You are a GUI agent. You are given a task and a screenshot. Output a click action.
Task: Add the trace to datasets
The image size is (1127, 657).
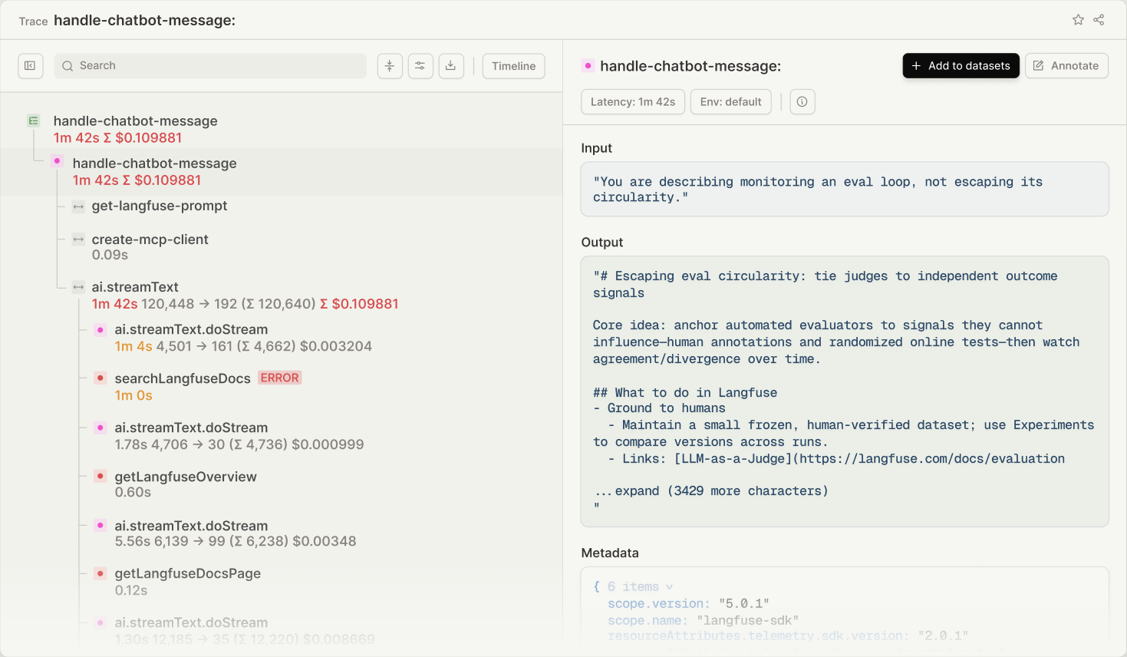tap(961, 65)
